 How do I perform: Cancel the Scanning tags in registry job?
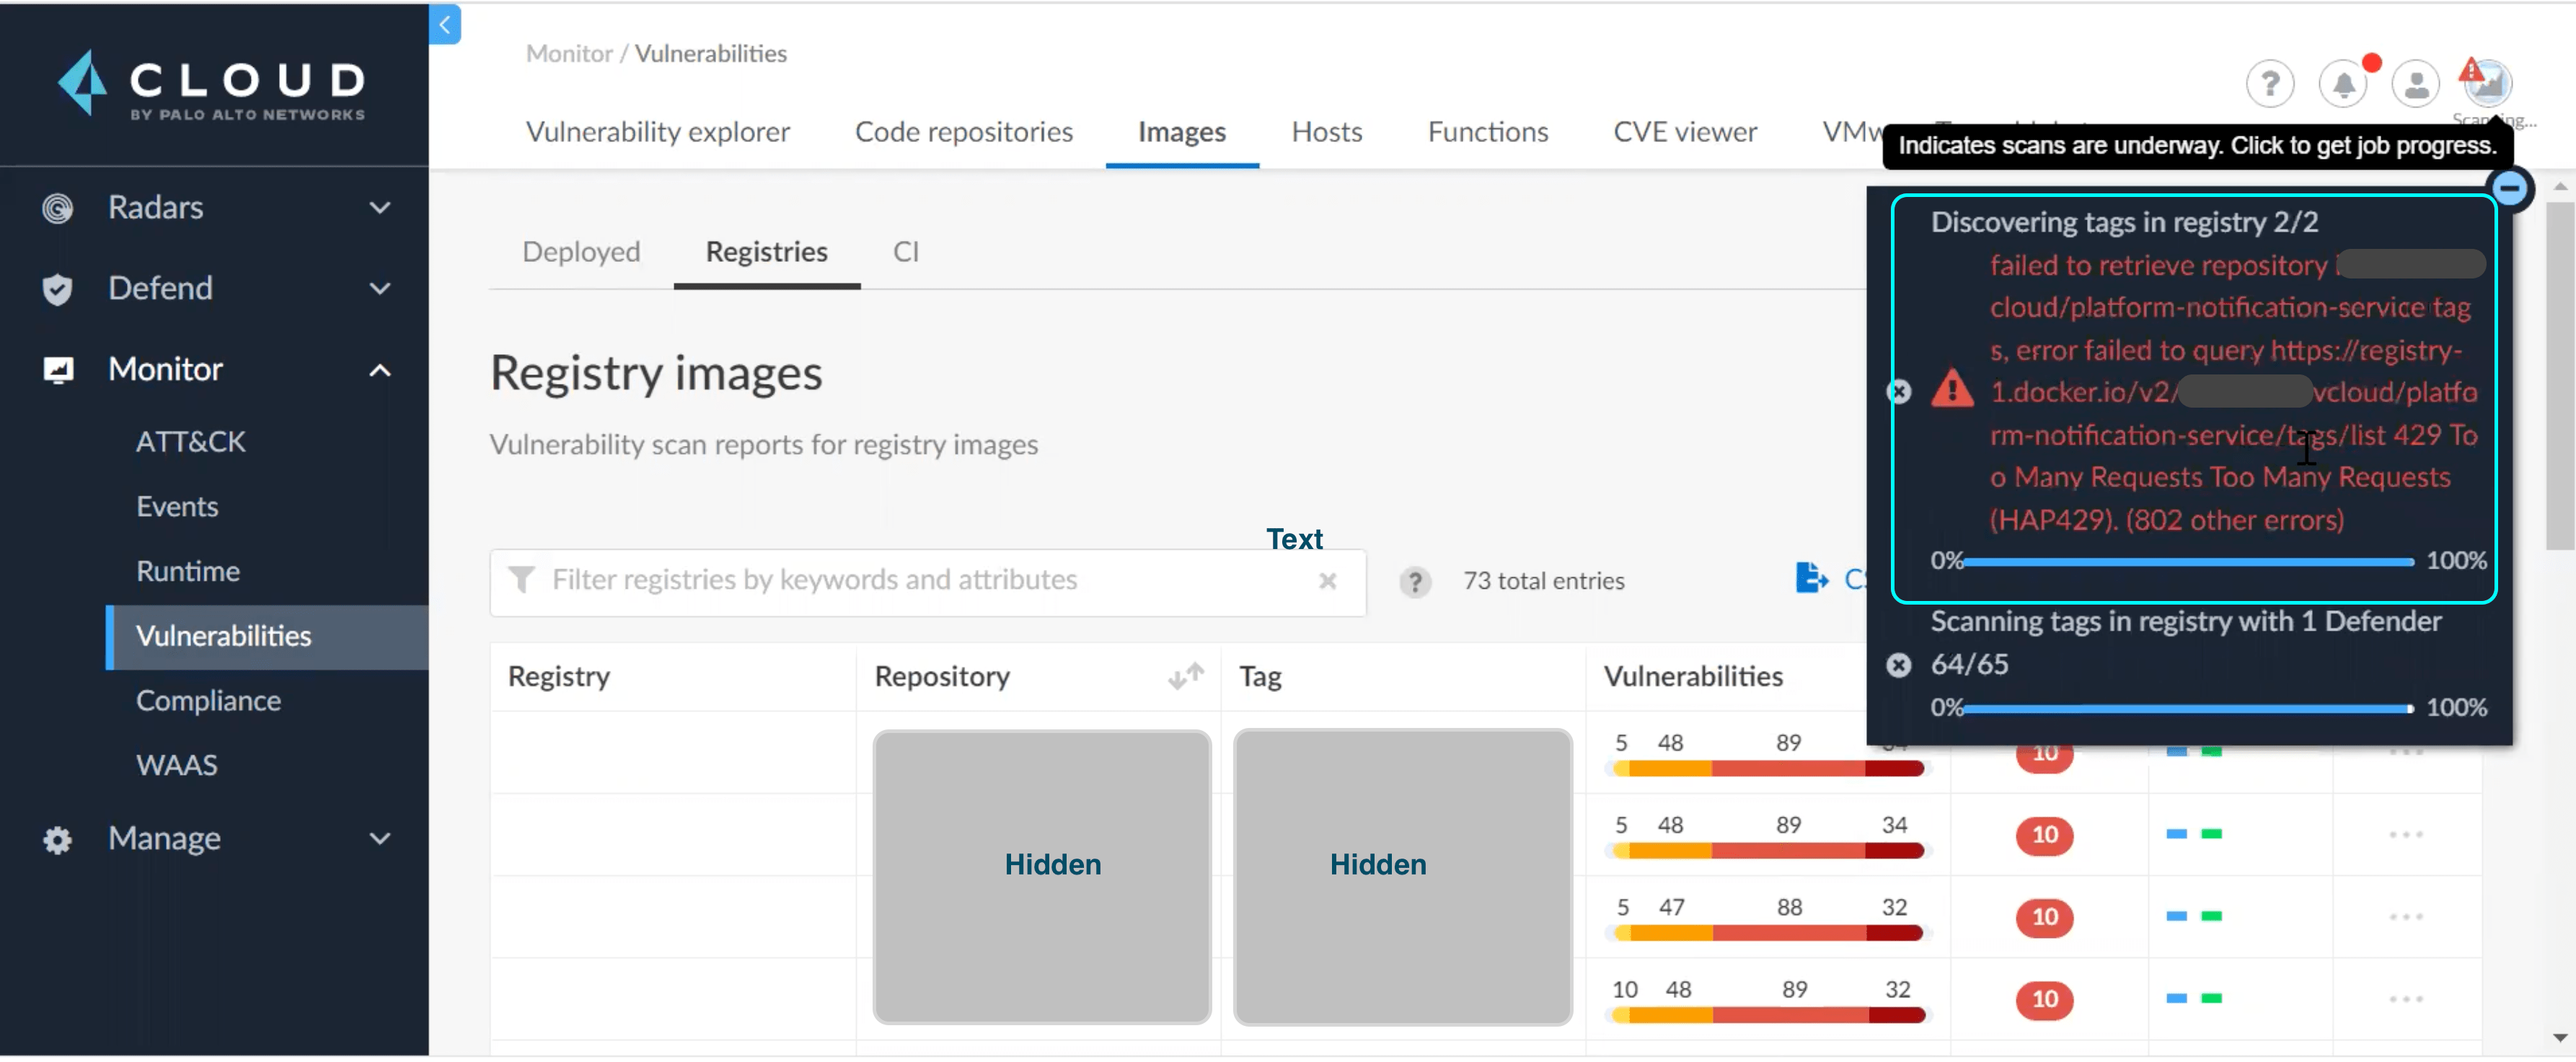(x=1898, y=666)
